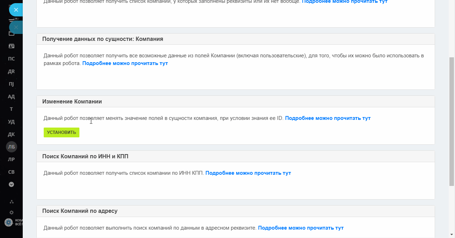The width and height of the screenshot is (455, 238).
Task: Click the company logo at sidebar bottom
Action: pyautogui.click(x=9, y=222)
